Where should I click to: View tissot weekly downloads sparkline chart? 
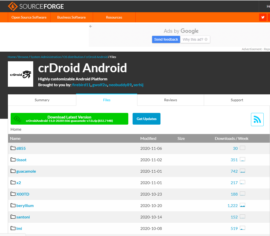(242, 159)
